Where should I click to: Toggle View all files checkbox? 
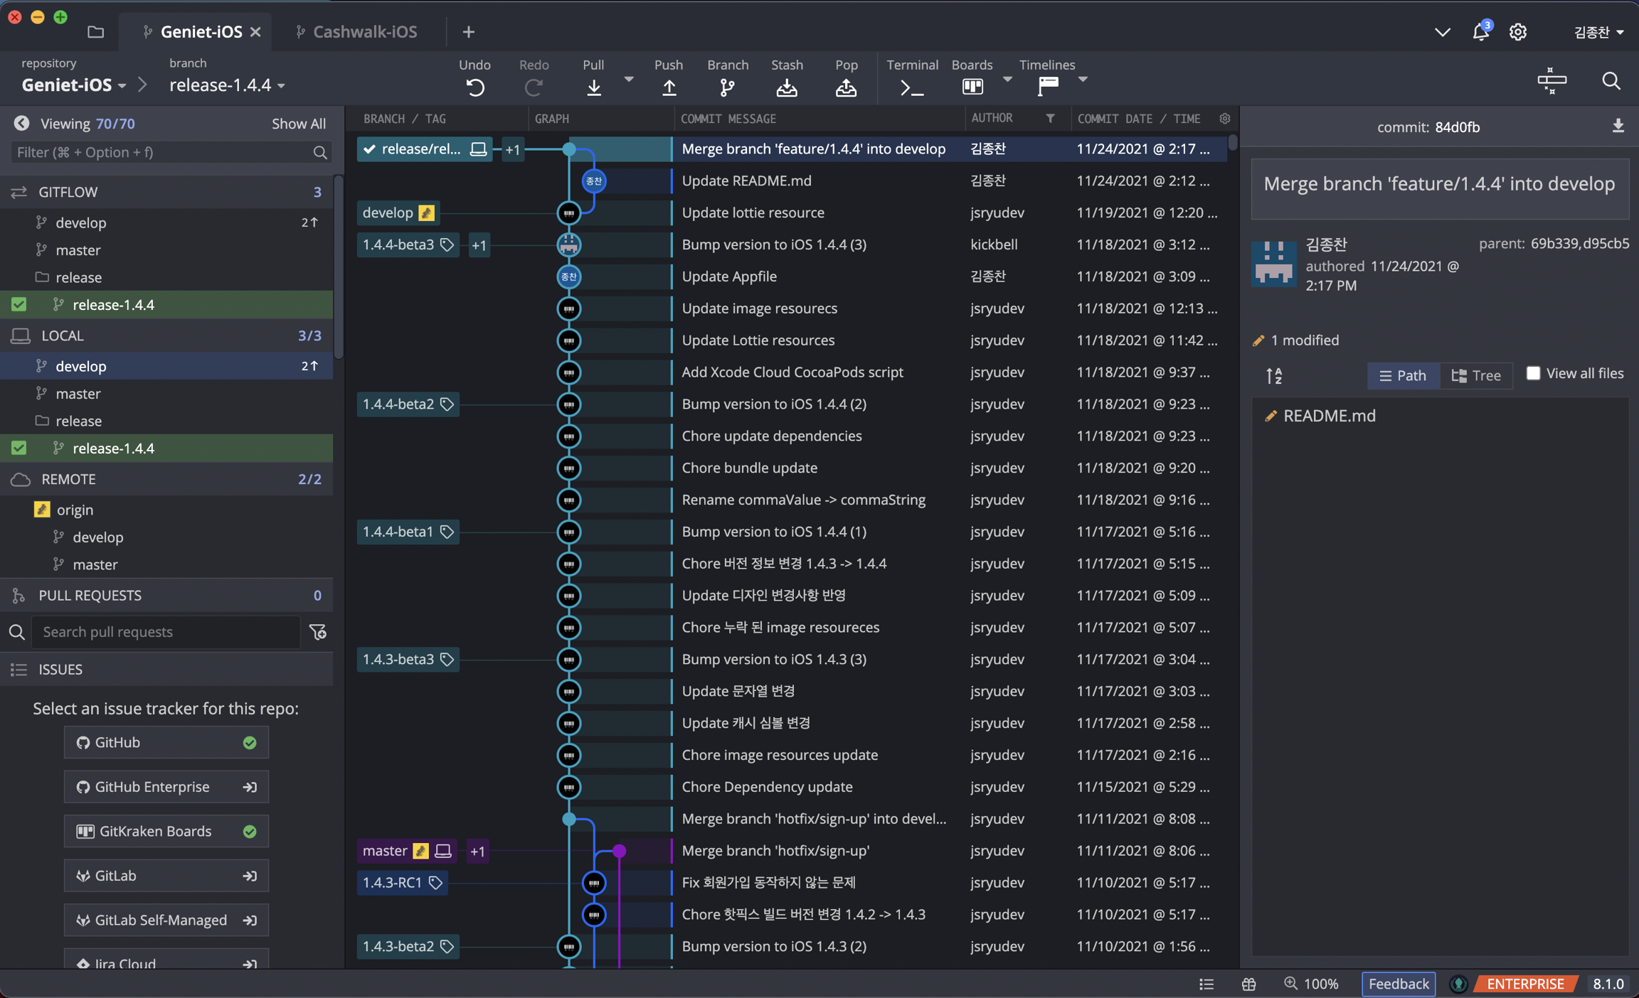click(x=1533, y=373)
